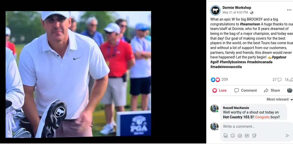Click the Comment button

coord(245,90)
